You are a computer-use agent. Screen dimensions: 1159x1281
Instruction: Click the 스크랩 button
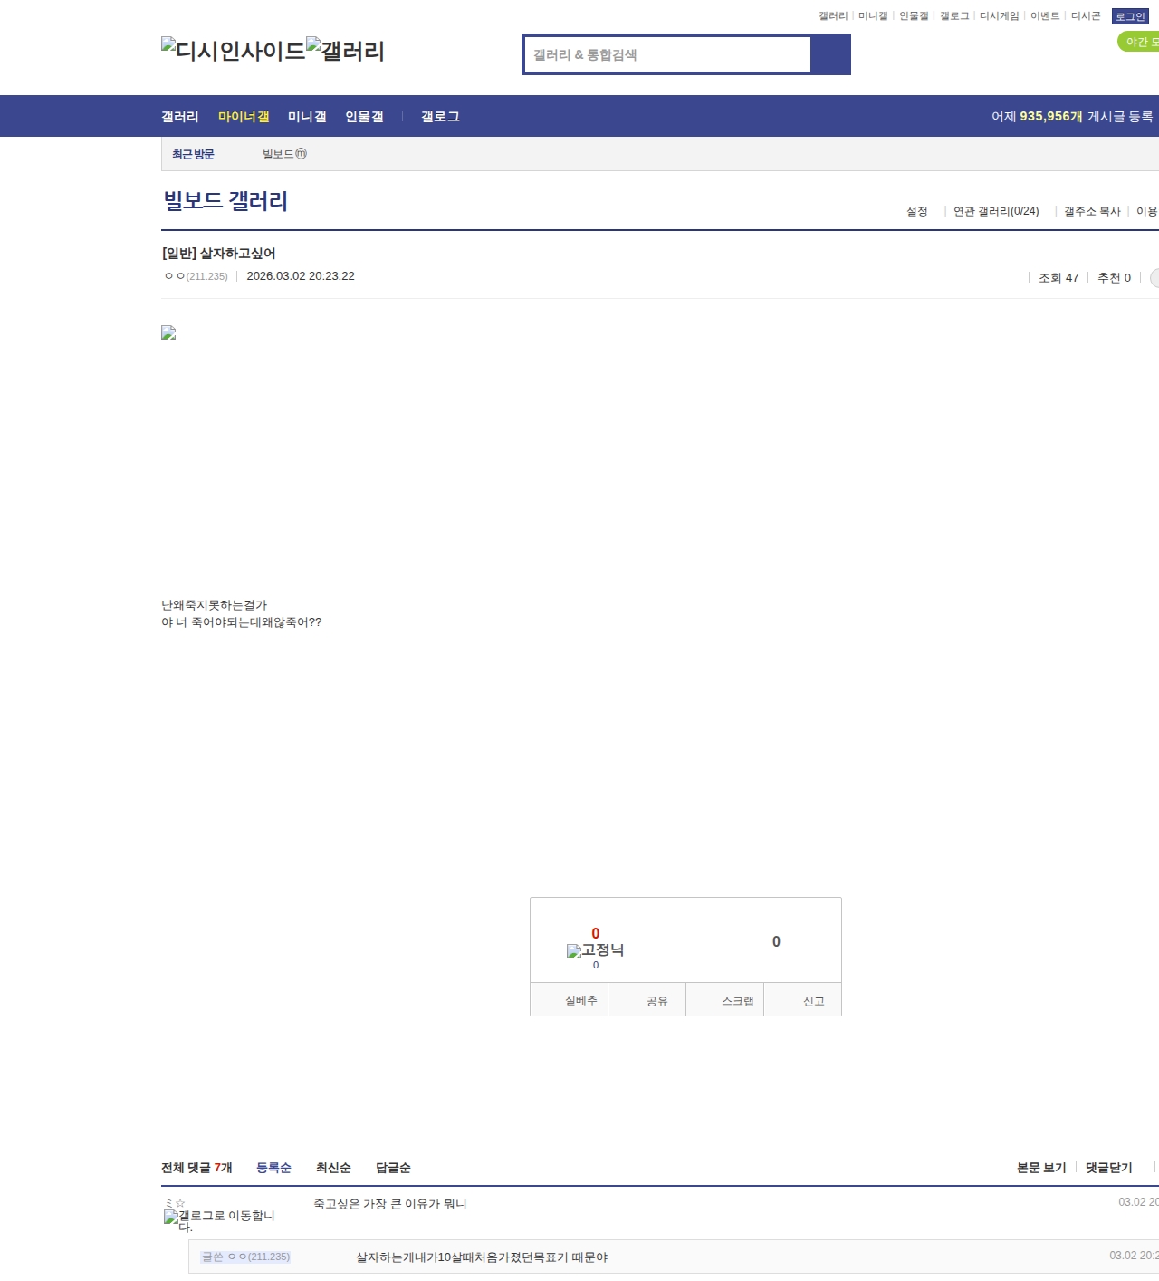[724, 999]
